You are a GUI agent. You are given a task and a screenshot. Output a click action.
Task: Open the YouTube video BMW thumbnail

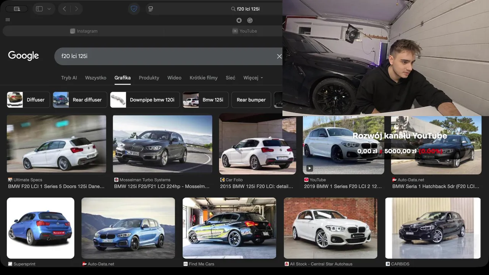click(343, 145)
